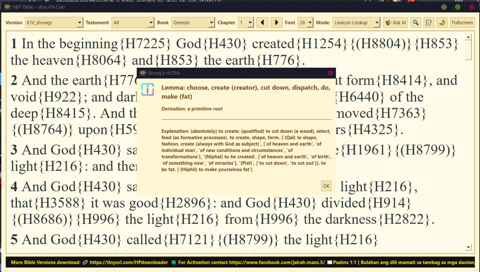
Task: Click the globe icon in the status bar
Action: click(174, 262)
